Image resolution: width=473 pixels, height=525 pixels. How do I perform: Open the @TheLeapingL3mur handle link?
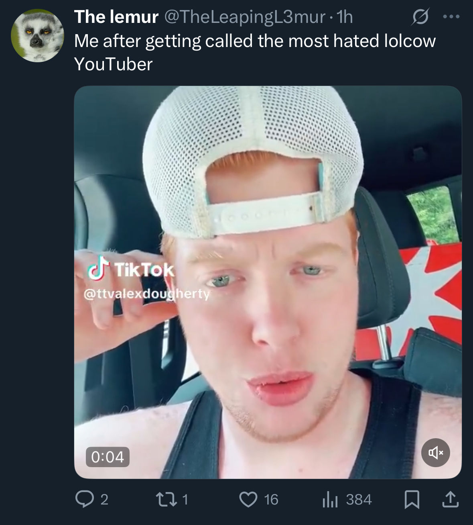[x=245, y=17]
